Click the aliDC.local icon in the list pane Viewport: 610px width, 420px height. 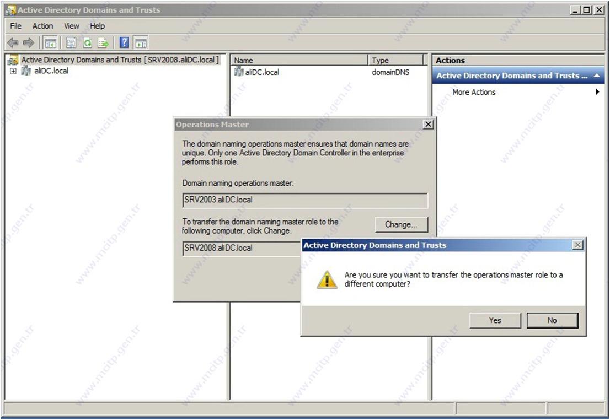238,72
